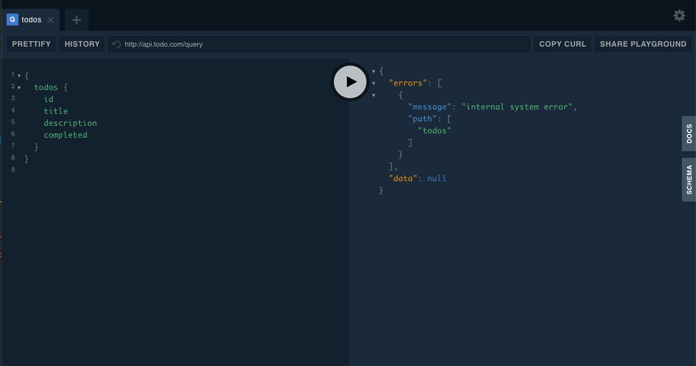696x366 pixels.
Task: Select the todos tab
Action: coord(31,20)
